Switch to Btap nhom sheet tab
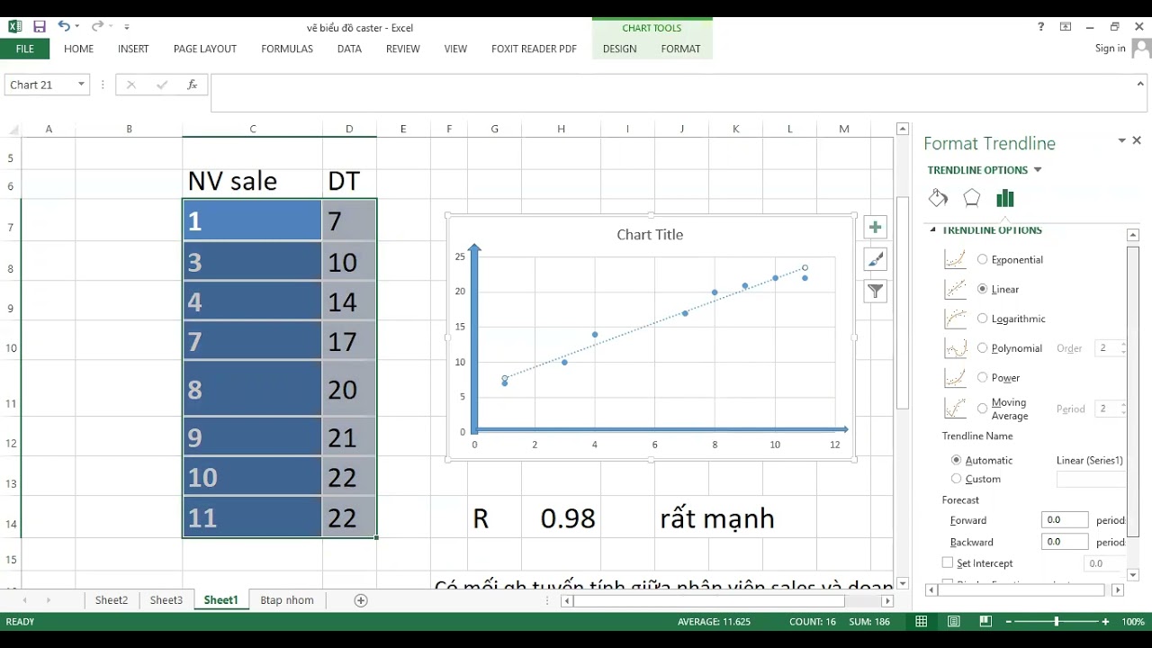 click(x=287, y=600)
